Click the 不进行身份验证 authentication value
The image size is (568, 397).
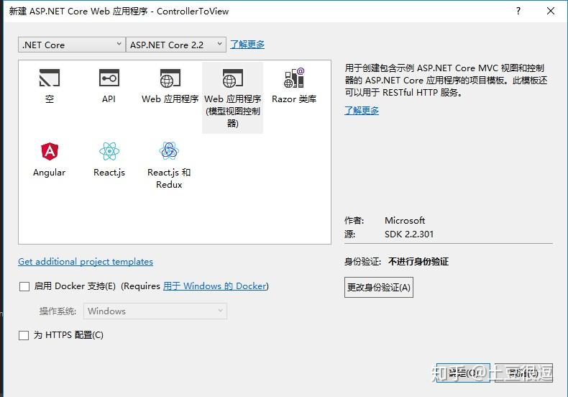click(418, 262)
